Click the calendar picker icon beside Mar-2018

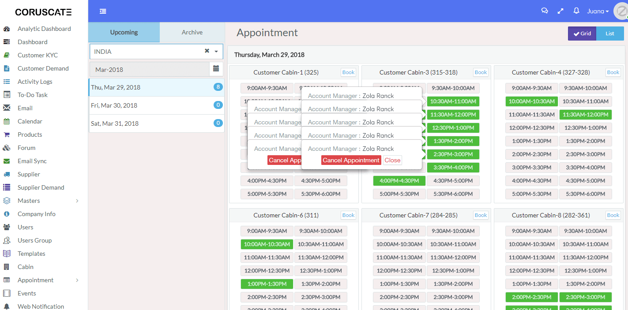click(x=216, y=69)
